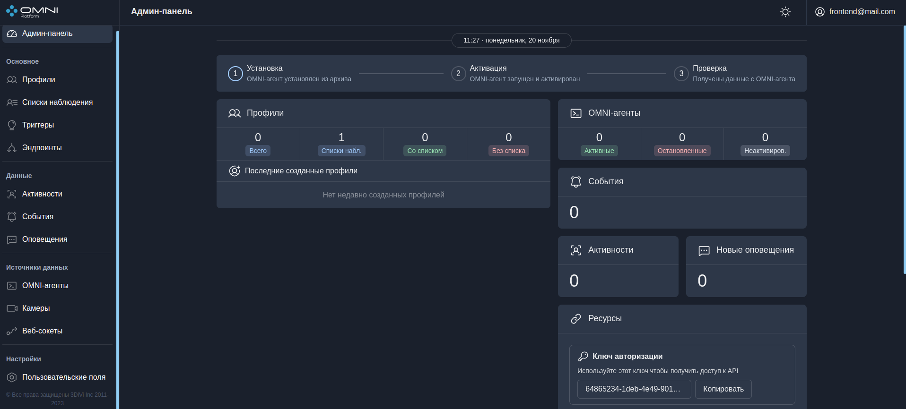Select step 2 Активация circle

coord(458,74)
